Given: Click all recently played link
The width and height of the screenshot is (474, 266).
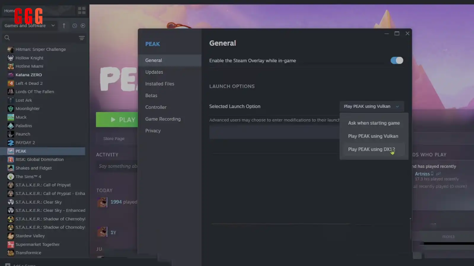Looking at the screenshot, I should pyautogui.click(x=440, y=186).
